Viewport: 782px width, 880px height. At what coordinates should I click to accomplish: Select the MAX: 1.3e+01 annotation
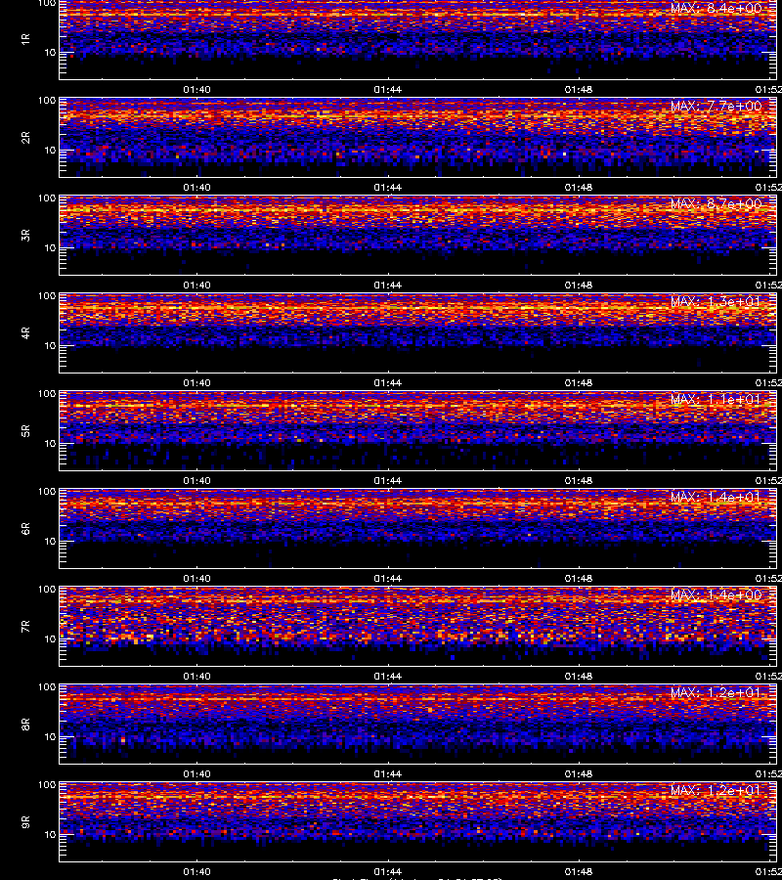pyautogui.click(x=716, y=302)
